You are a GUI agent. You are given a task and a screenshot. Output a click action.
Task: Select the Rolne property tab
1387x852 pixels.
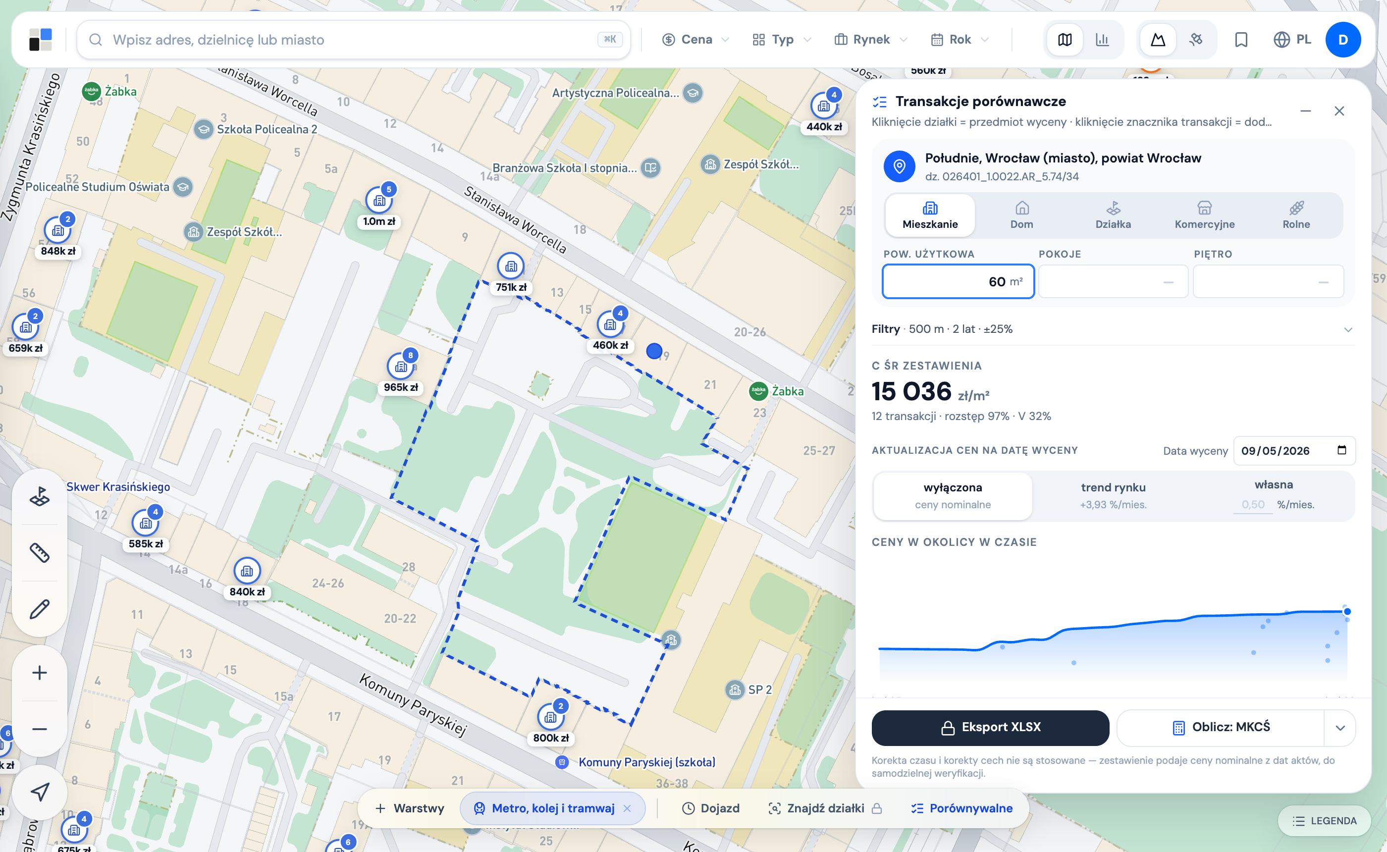click(x=1296, y=215)
